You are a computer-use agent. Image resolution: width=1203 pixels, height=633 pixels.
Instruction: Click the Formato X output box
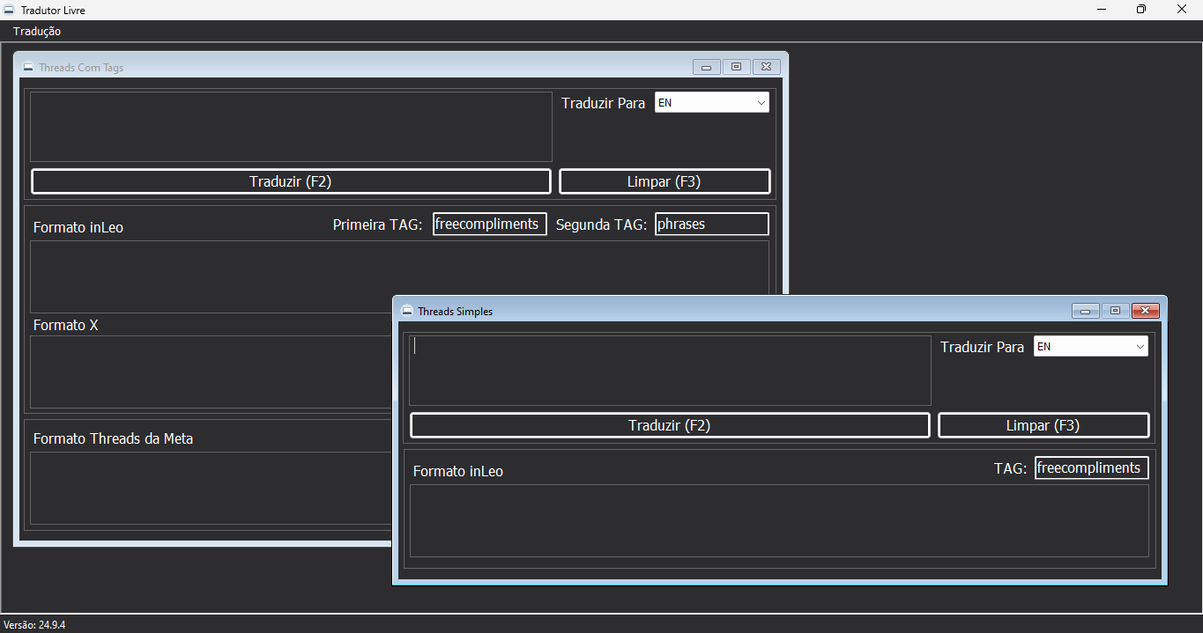point(211,372)
